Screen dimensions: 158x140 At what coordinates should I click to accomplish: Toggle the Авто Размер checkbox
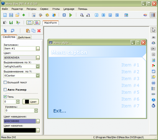pyautogui.click(x=5, y=90)
